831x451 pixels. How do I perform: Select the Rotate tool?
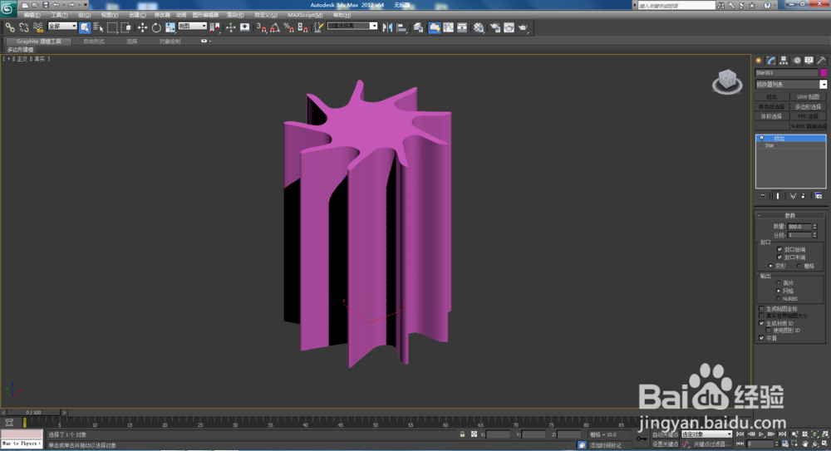pos(156,27)
